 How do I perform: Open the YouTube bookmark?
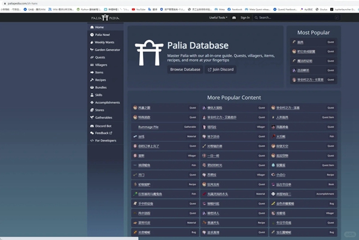coord(139,10)
